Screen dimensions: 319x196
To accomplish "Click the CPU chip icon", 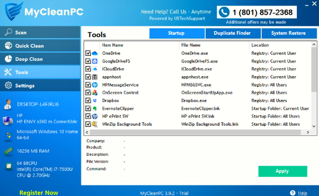I will [x=9, y=166].
